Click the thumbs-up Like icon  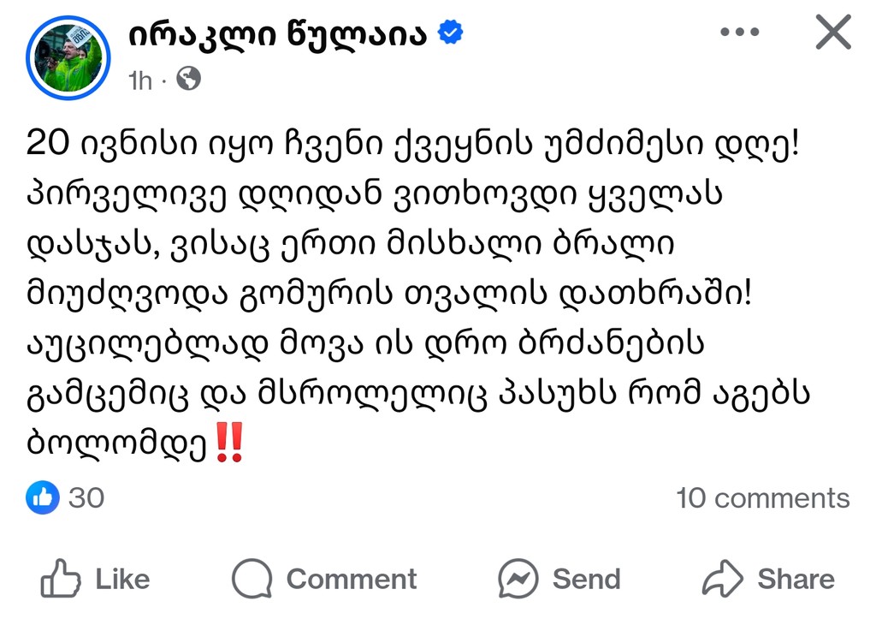click(61, 579)
